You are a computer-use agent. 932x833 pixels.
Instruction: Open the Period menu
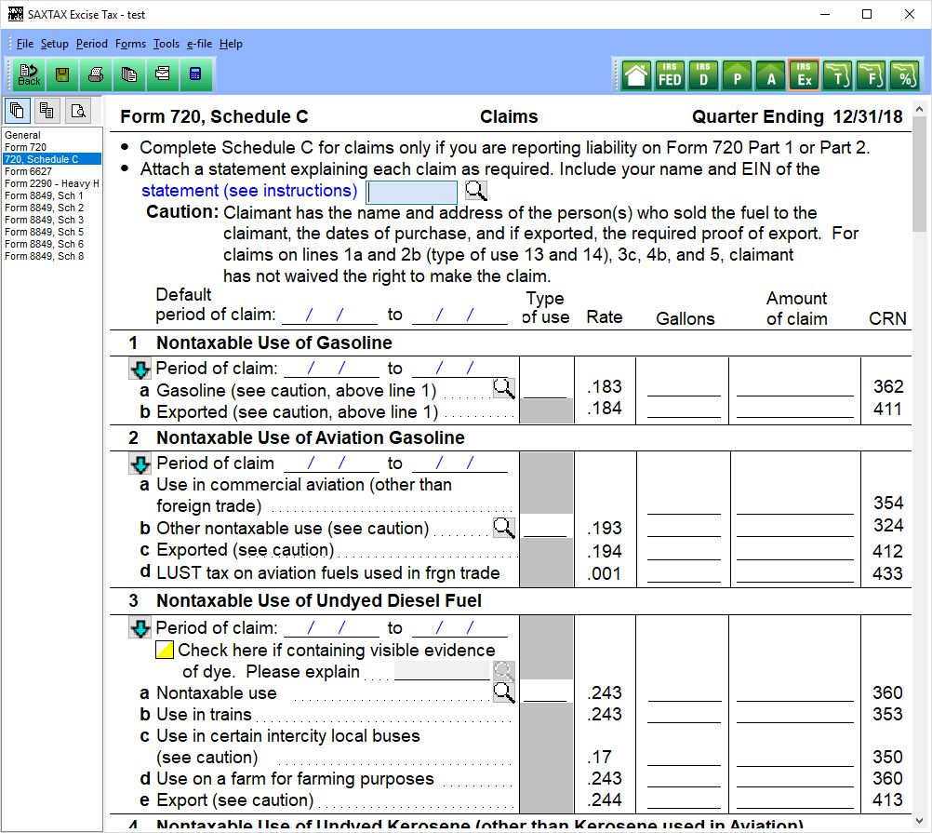click(x=92, y=44)
